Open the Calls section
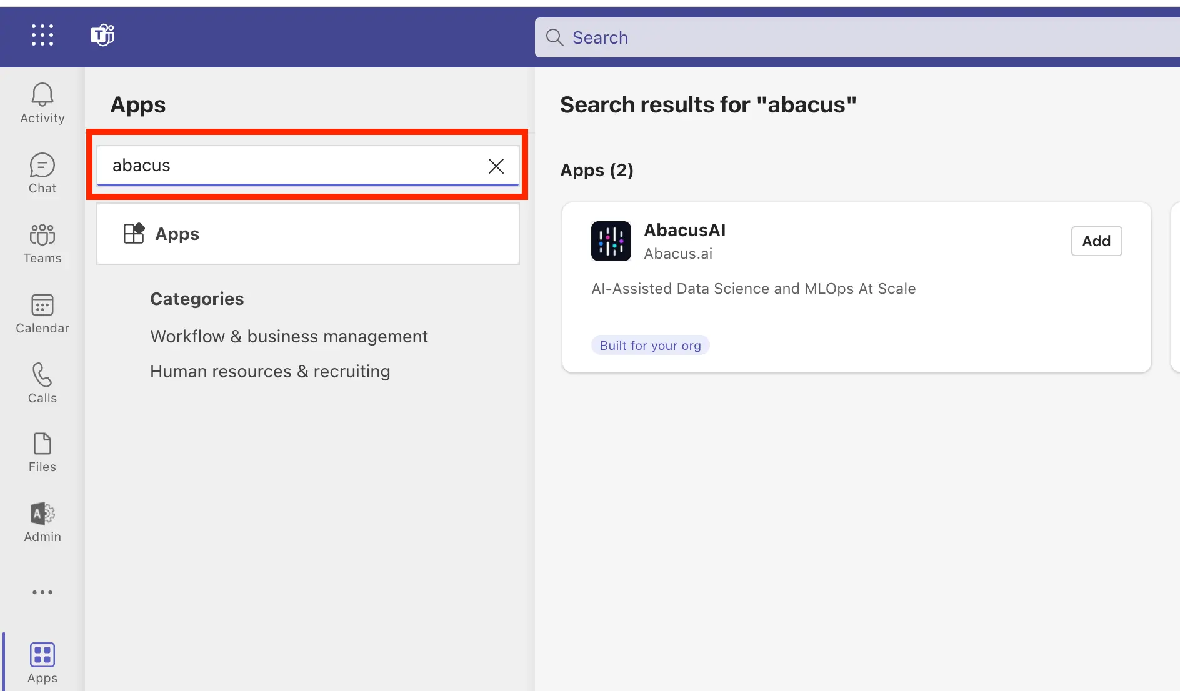 click(x=41, y=383)
